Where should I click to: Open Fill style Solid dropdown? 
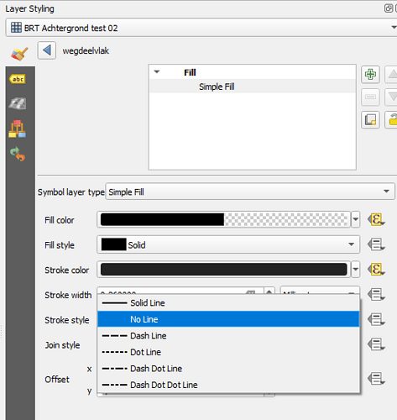[228, 244]
